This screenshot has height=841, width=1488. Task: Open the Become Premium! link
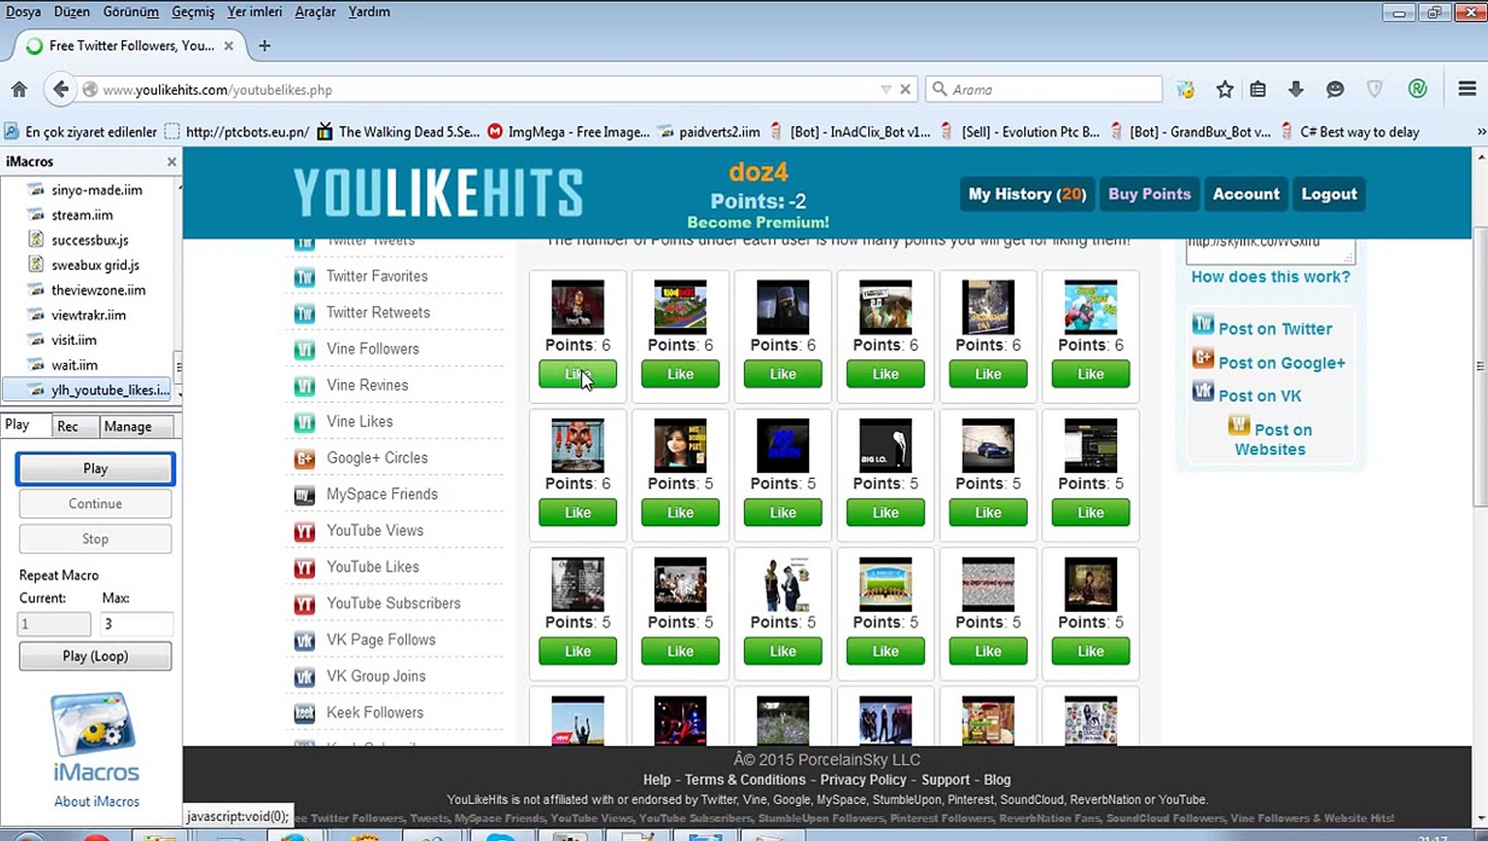pos(758,223)
